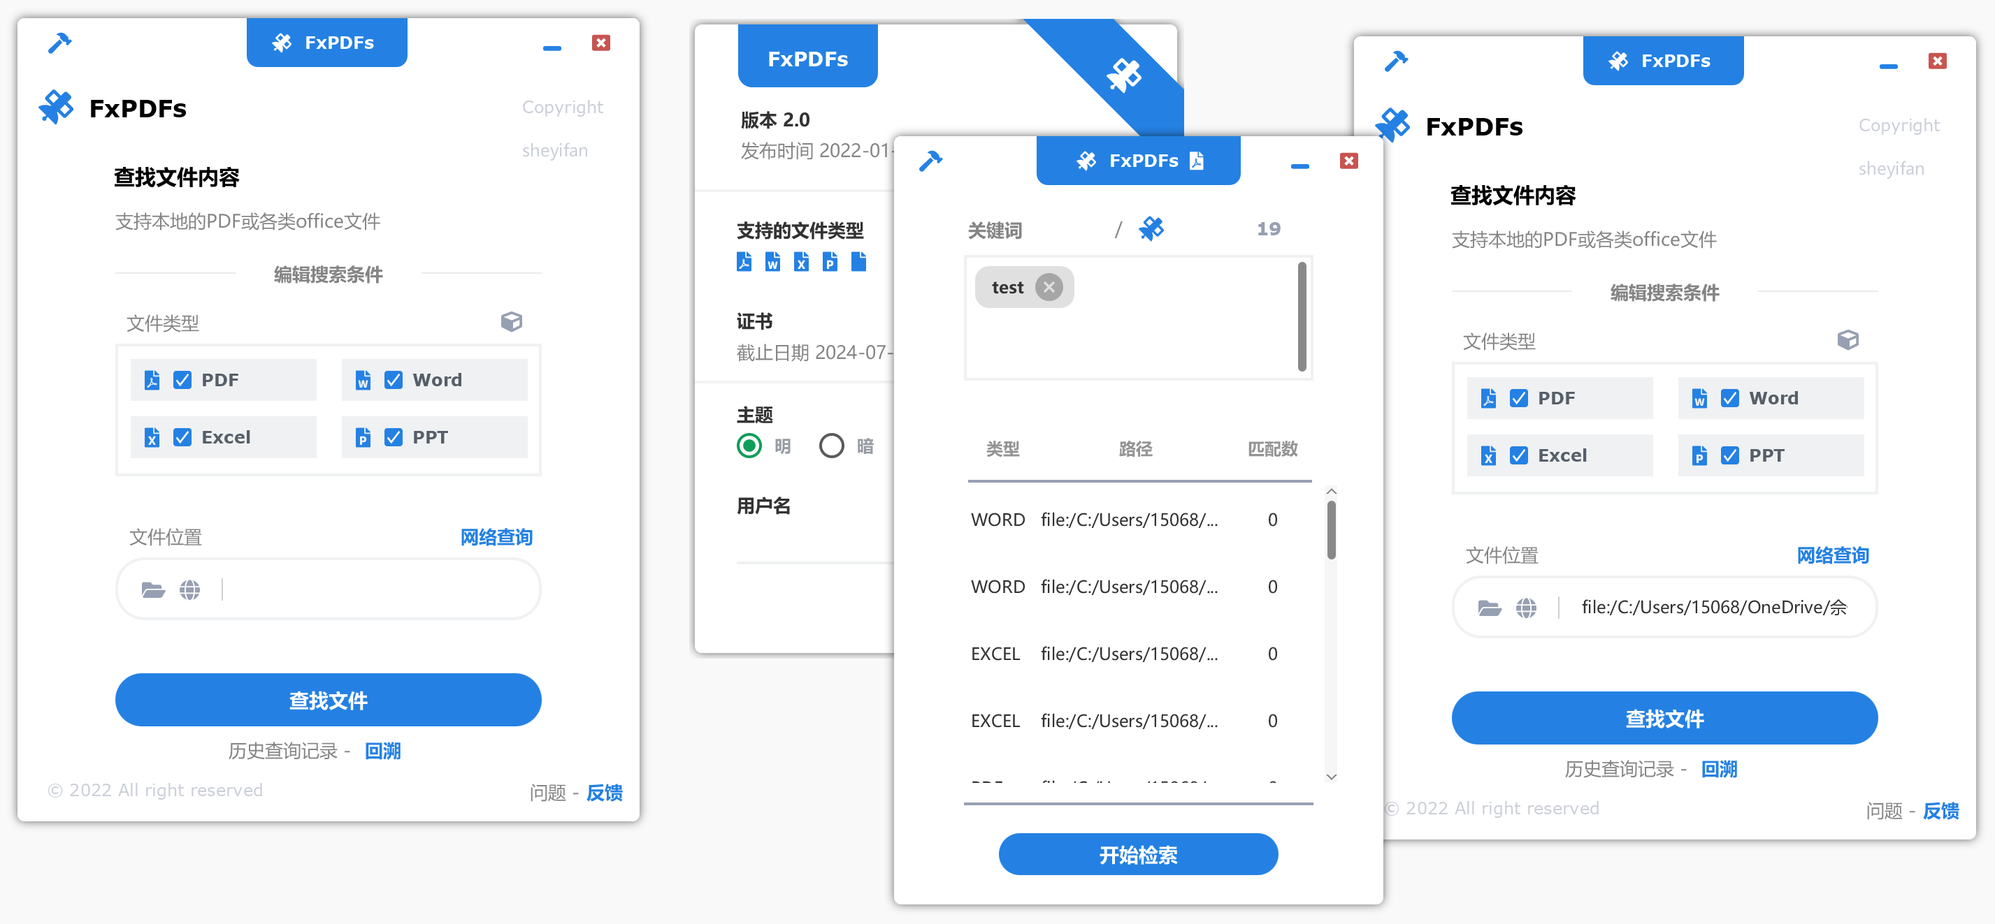Click the hammer icon in right window
Screen dimensions: 1995x924
[x=1395, y=61]
